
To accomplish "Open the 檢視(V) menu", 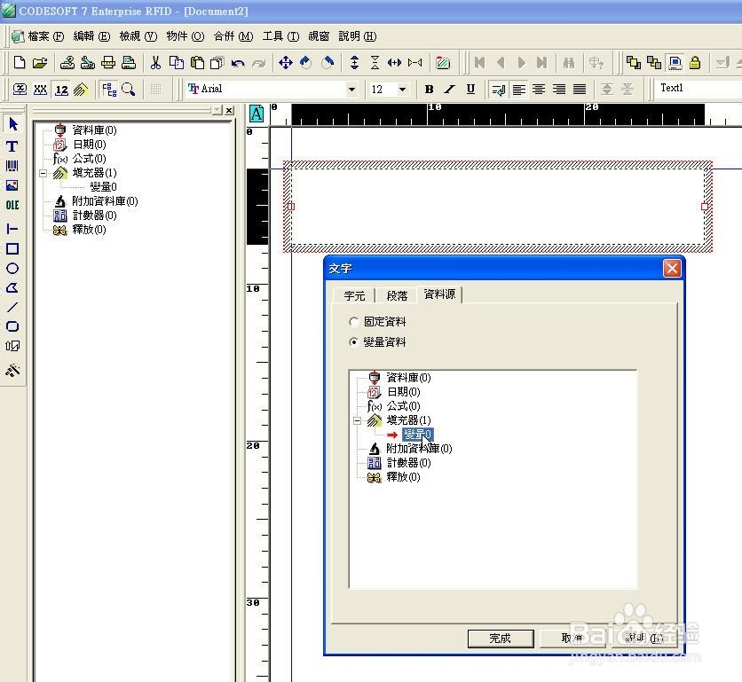I will 138,36.
